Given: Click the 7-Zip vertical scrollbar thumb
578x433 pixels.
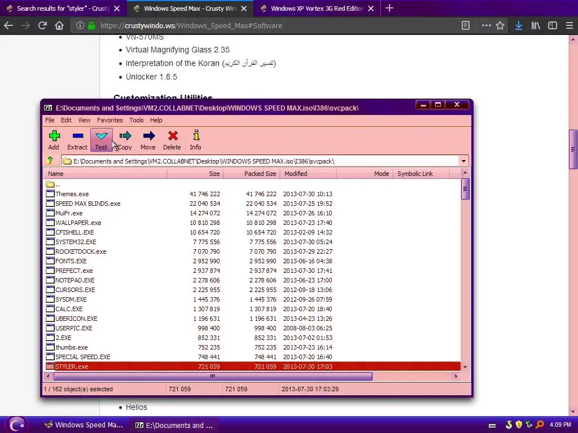Looking at the screenshot, I should (465, 189).
